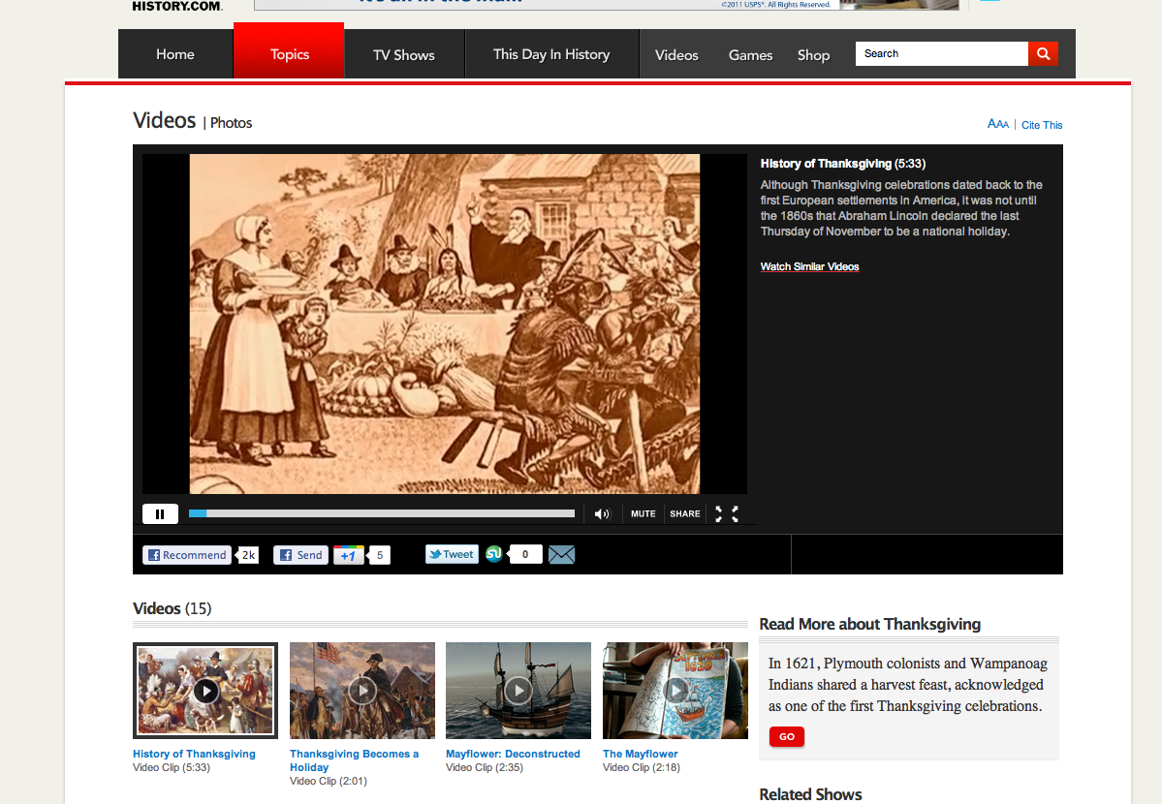
Task: Open This Day In History
Action: point(551,54)
